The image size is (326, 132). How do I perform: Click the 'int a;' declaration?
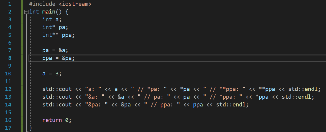coord(52,20)
